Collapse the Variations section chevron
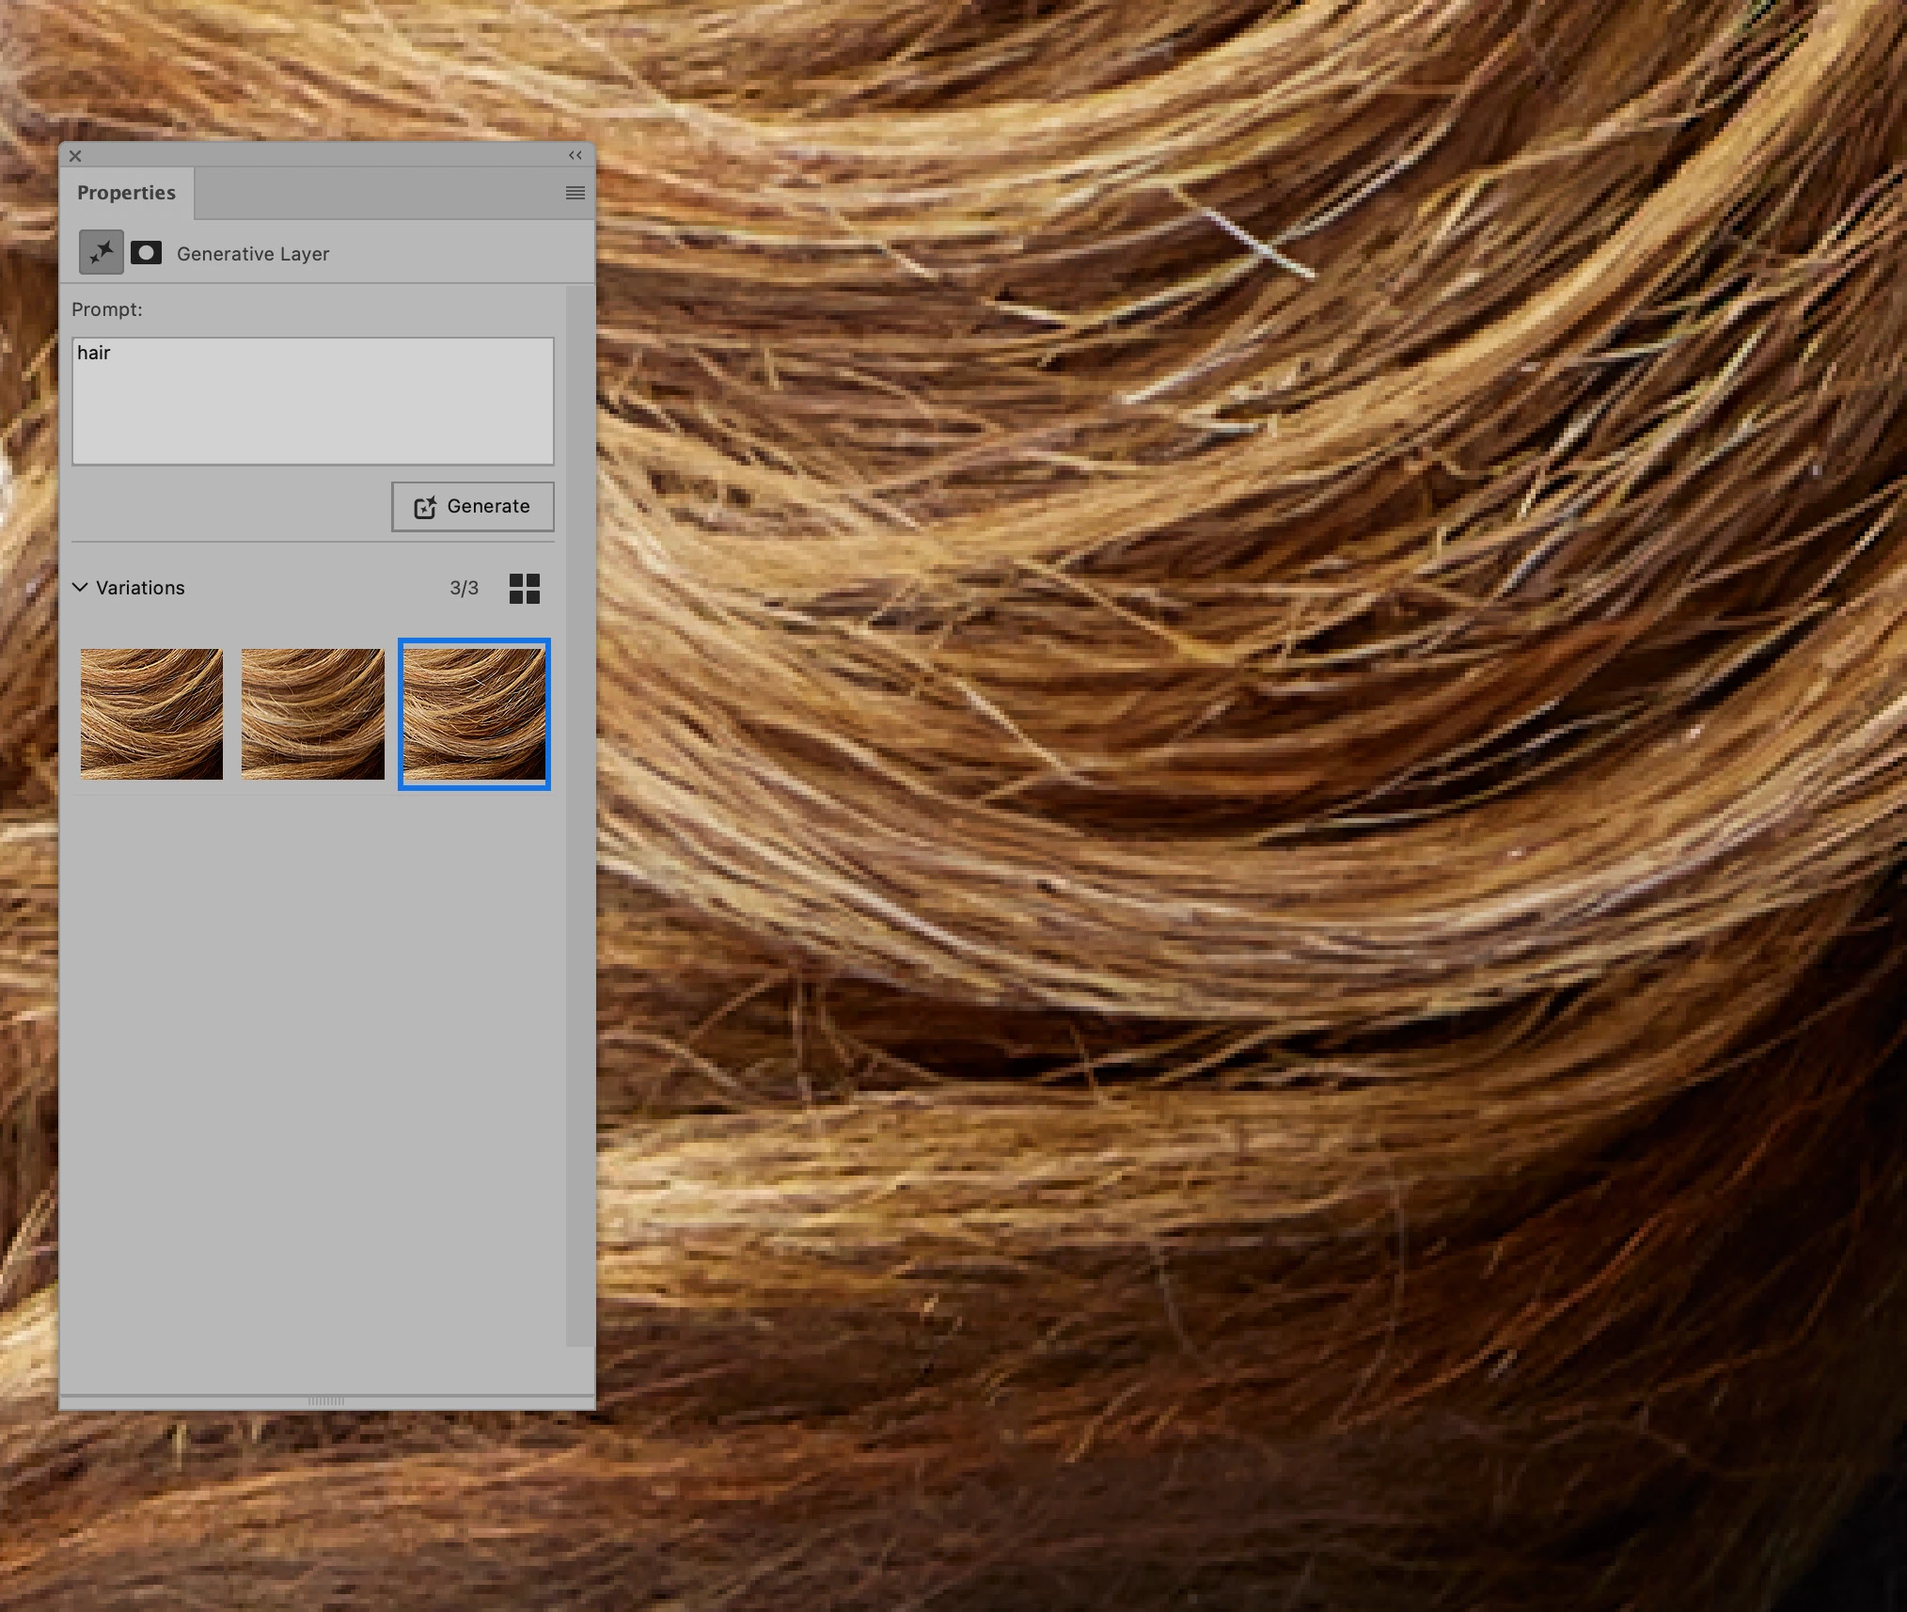 tap(80, 587)
